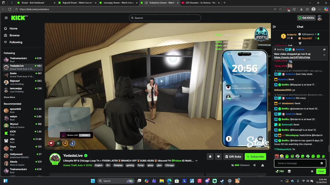Go to Browse in sidebar
This screenshot has height=185, width=330.
click(x=15, y=35)
